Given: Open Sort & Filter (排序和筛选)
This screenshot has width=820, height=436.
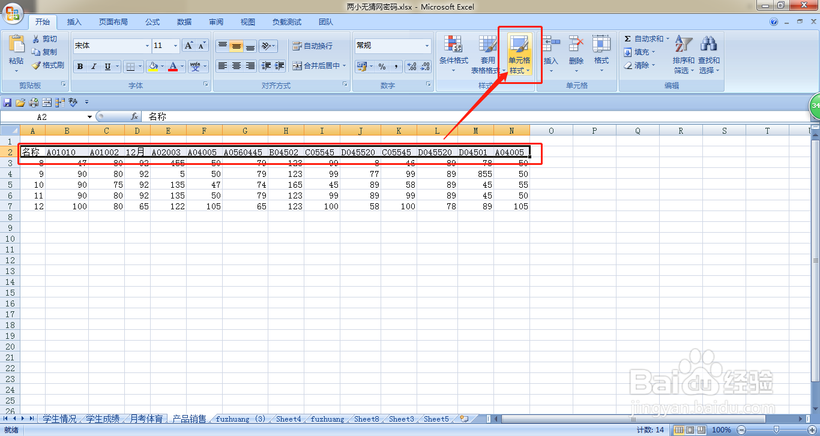Looking at the screenshot, I should click(684, 53).
